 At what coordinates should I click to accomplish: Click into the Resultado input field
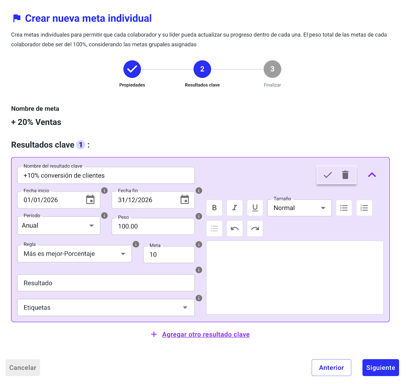(106, 283)
